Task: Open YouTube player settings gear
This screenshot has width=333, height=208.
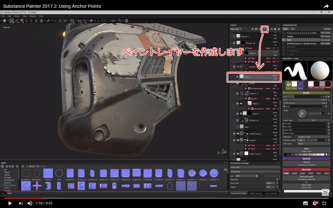Action: tap(315, 203)
